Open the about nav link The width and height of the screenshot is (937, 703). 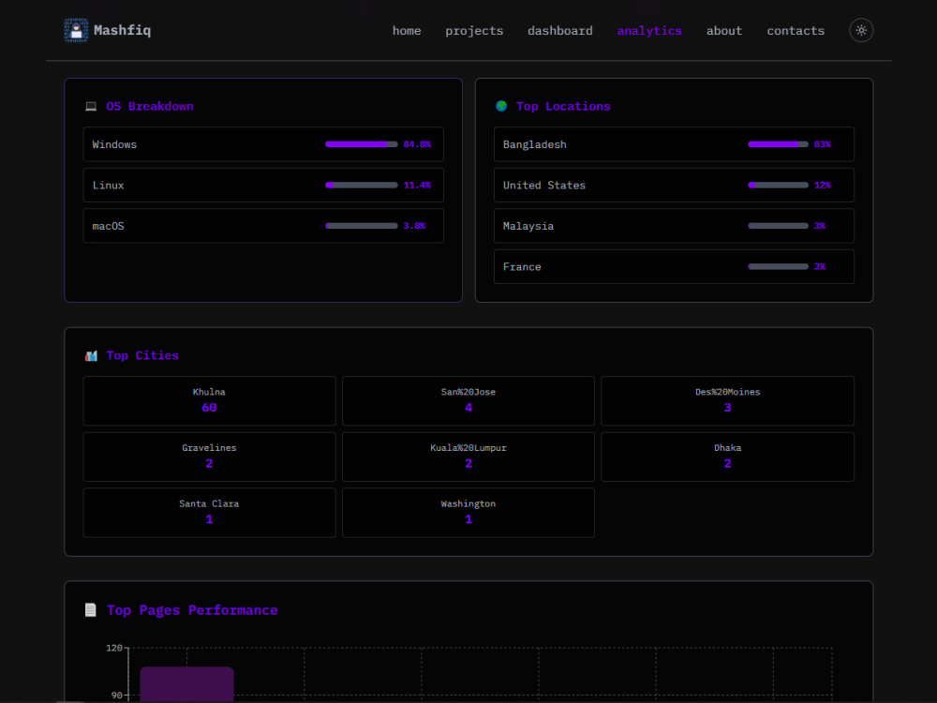[x=724, y=31]
